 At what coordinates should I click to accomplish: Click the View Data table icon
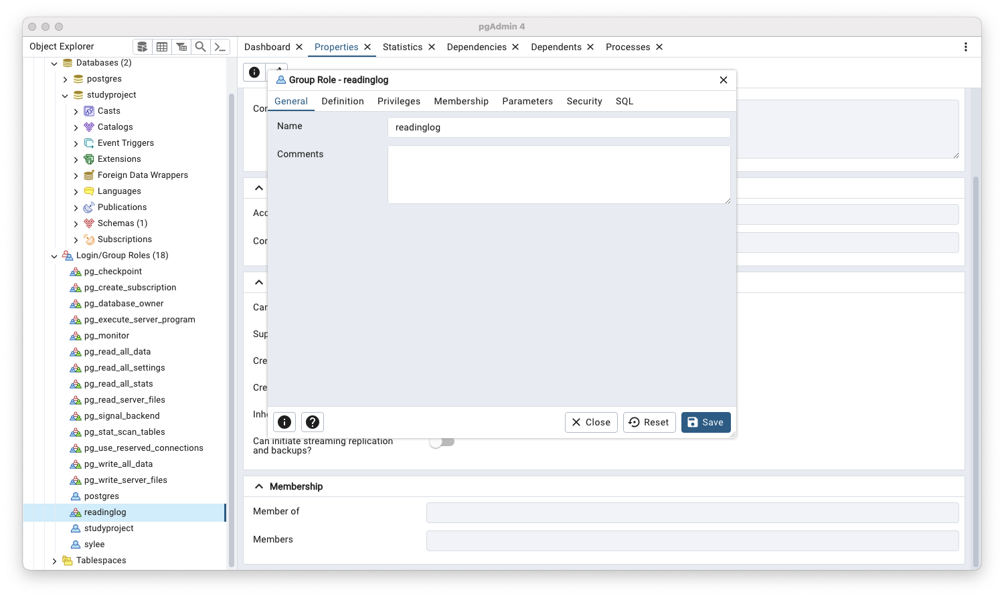[162, 47]
